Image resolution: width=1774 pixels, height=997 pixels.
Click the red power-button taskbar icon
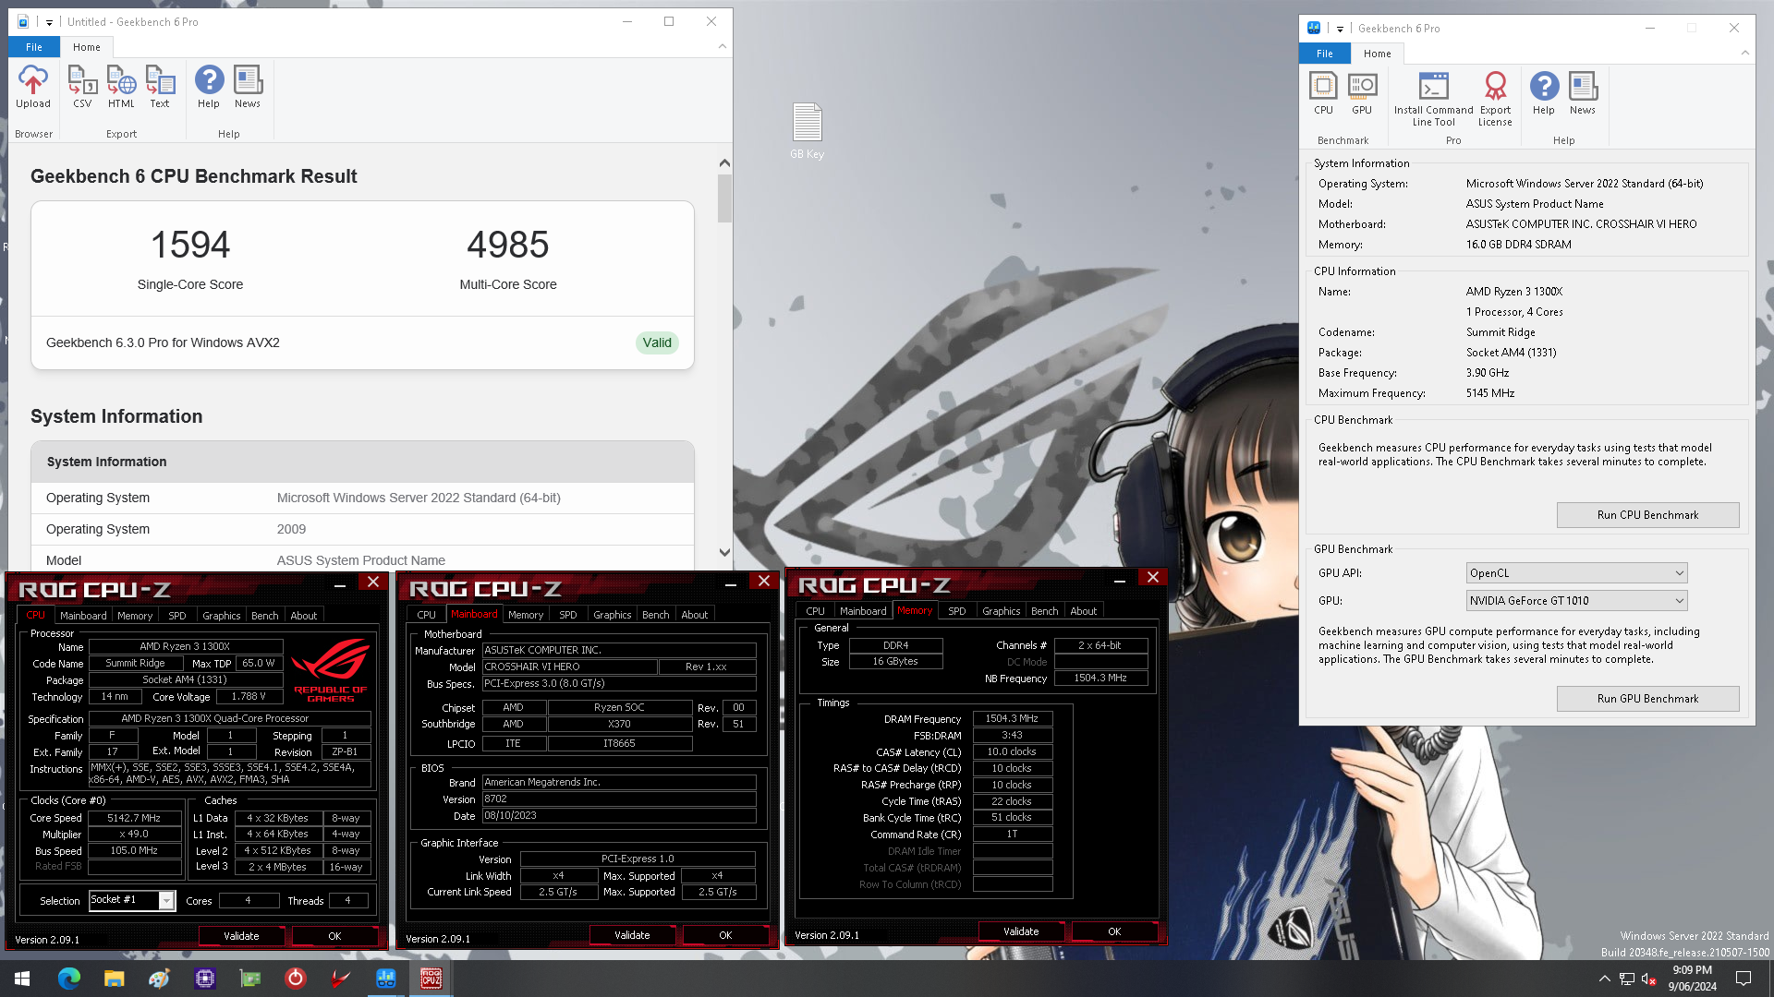coord(296,979)
